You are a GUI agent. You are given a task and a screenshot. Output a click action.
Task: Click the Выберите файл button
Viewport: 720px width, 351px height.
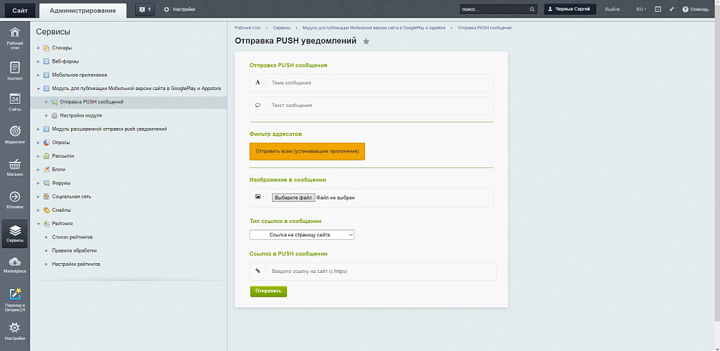pos(293,198)
